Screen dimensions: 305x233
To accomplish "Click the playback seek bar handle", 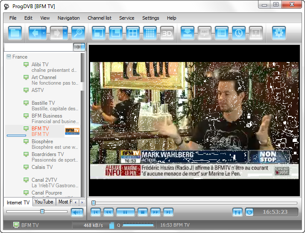I will point(94,203).
